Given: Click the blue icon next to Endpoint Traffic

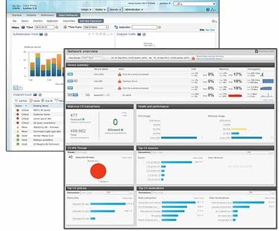Looking at the screenshot, I should tap(139, 34).
